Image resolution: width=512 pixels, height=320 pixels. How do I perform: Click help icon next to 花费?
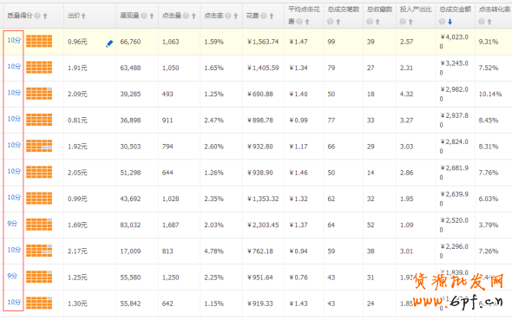(264, 16)
